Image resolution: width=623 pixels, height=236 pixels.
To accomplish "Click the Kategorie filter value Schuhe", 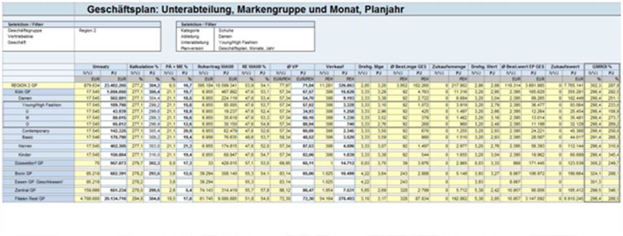I will pos(226,30).
